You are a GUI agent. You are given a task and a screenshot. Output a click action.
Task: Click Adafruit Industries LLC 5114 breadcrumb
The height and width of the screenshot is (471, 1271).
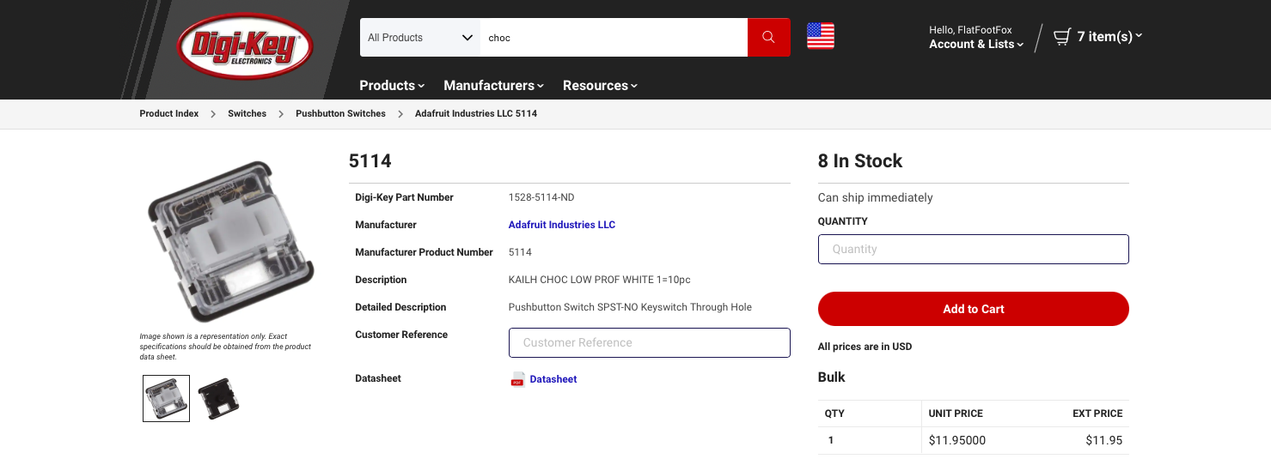[x=476, y=113]
